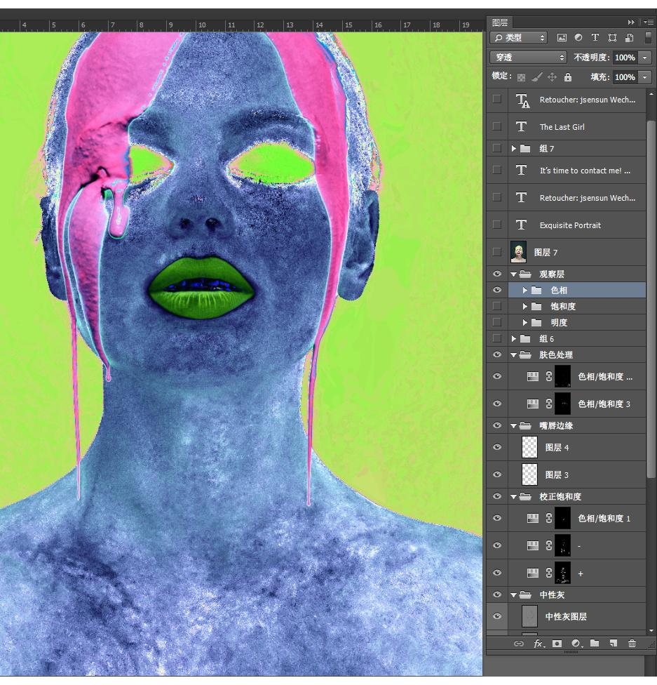Screen dimensions: 657x685
Task: Expand the 色相 group
Action: point(525,290)
